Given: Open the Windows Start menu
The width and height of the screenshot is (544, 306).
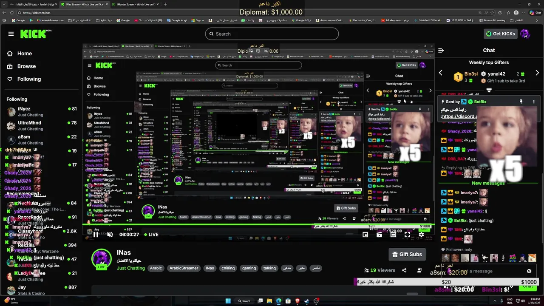Looking at the screenshot, I should click(x=228, y=301).
